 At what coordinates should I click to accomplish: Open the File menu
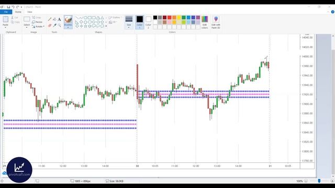(x=6, y=12)
